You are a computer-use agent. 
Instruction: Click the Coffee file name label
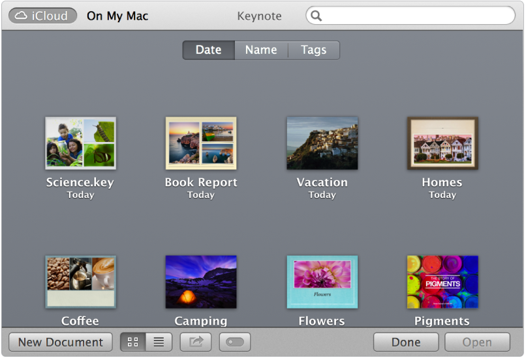pos(80,321)
